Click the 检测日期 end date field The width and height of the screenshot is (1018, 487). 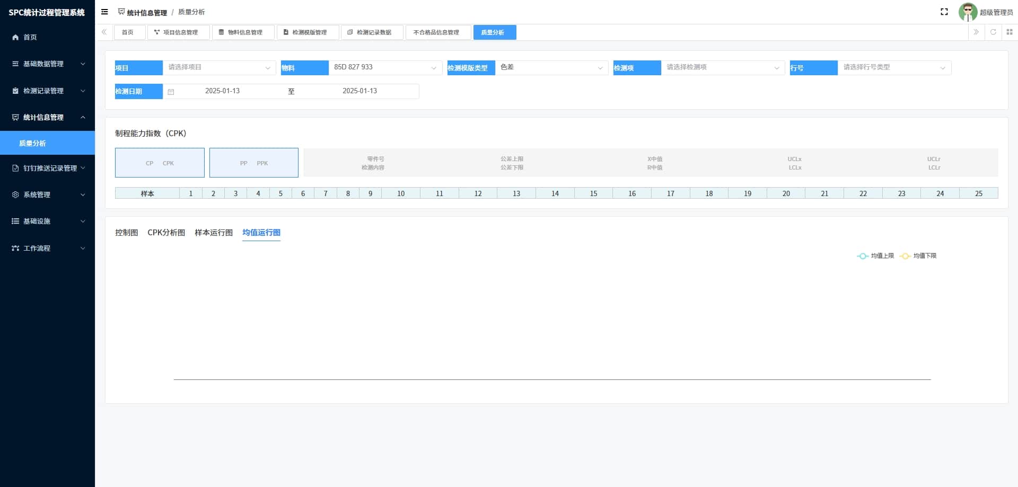(x=359, y=91)
